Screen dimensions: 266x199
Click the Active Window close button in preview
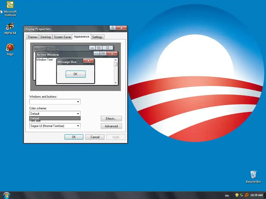(112, 54)
